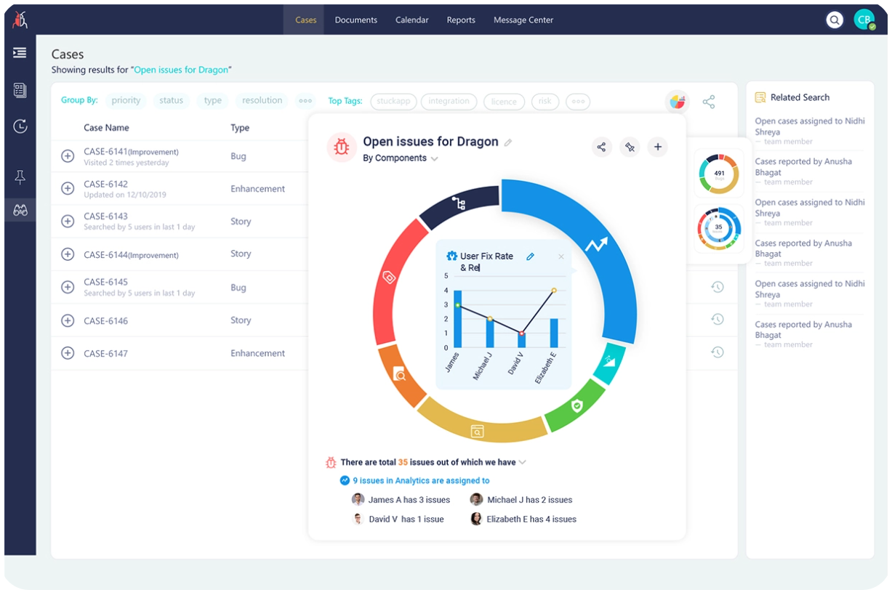Screen dimensions: 892x590
Task: Select the 491 donut chart thumbnail
Action: 719,174
